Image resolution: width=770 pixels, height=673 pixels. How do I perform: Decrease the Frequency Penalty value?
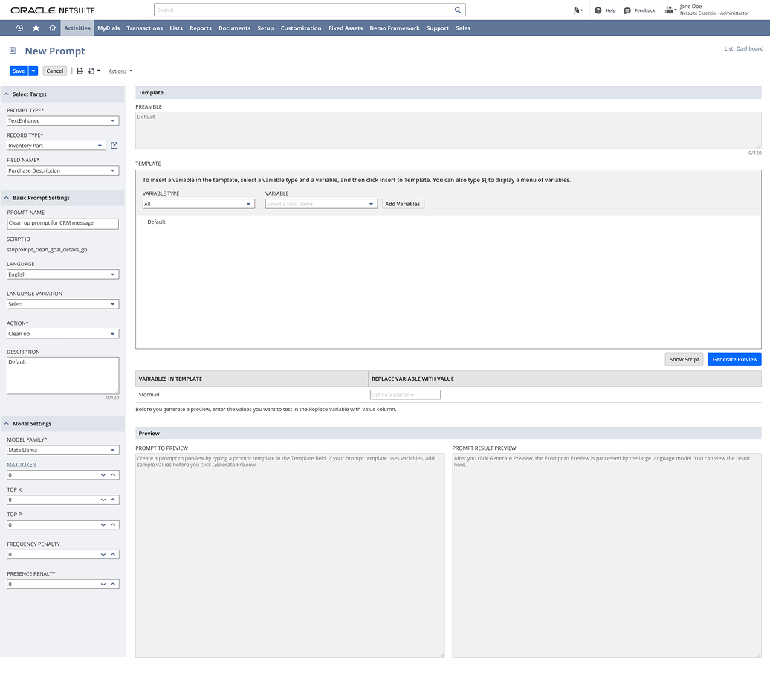click(x=103, y=555)
